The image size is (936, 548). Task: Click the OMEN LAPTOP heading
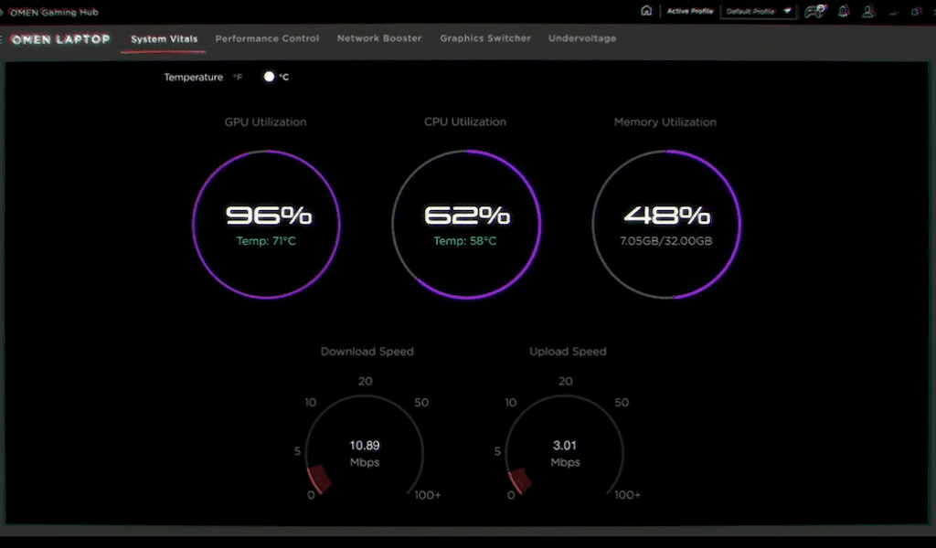tap(59, 39)
